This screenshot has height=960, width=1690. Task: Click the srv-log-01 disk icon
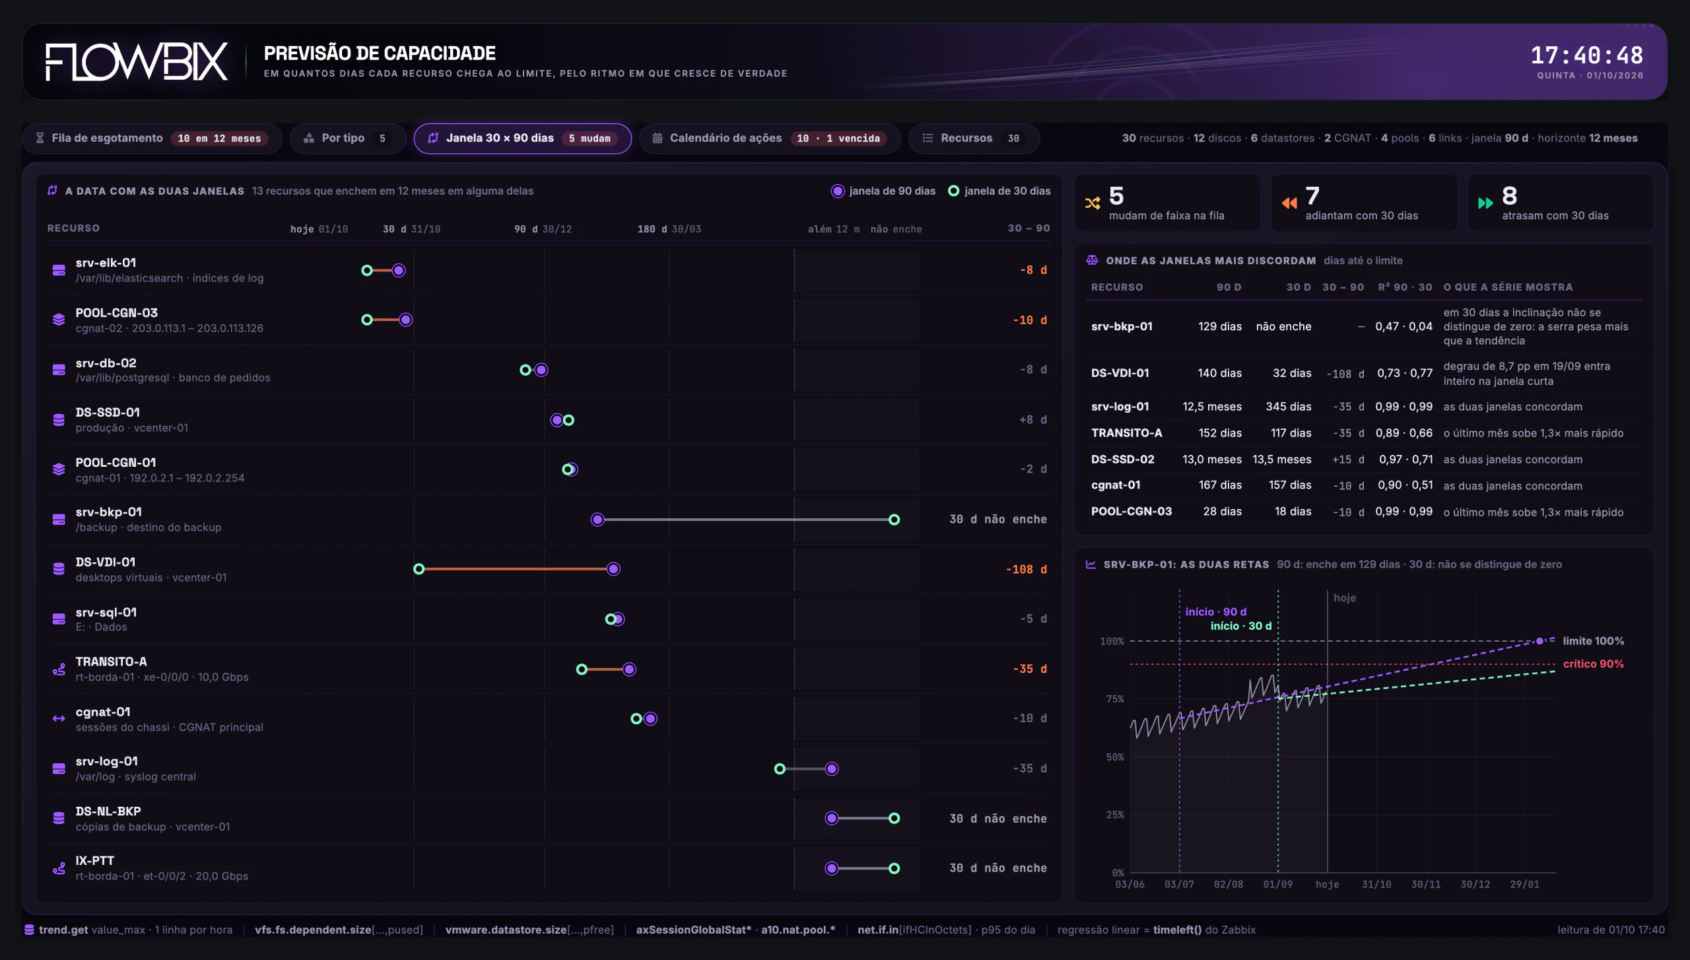pos(59,769)
